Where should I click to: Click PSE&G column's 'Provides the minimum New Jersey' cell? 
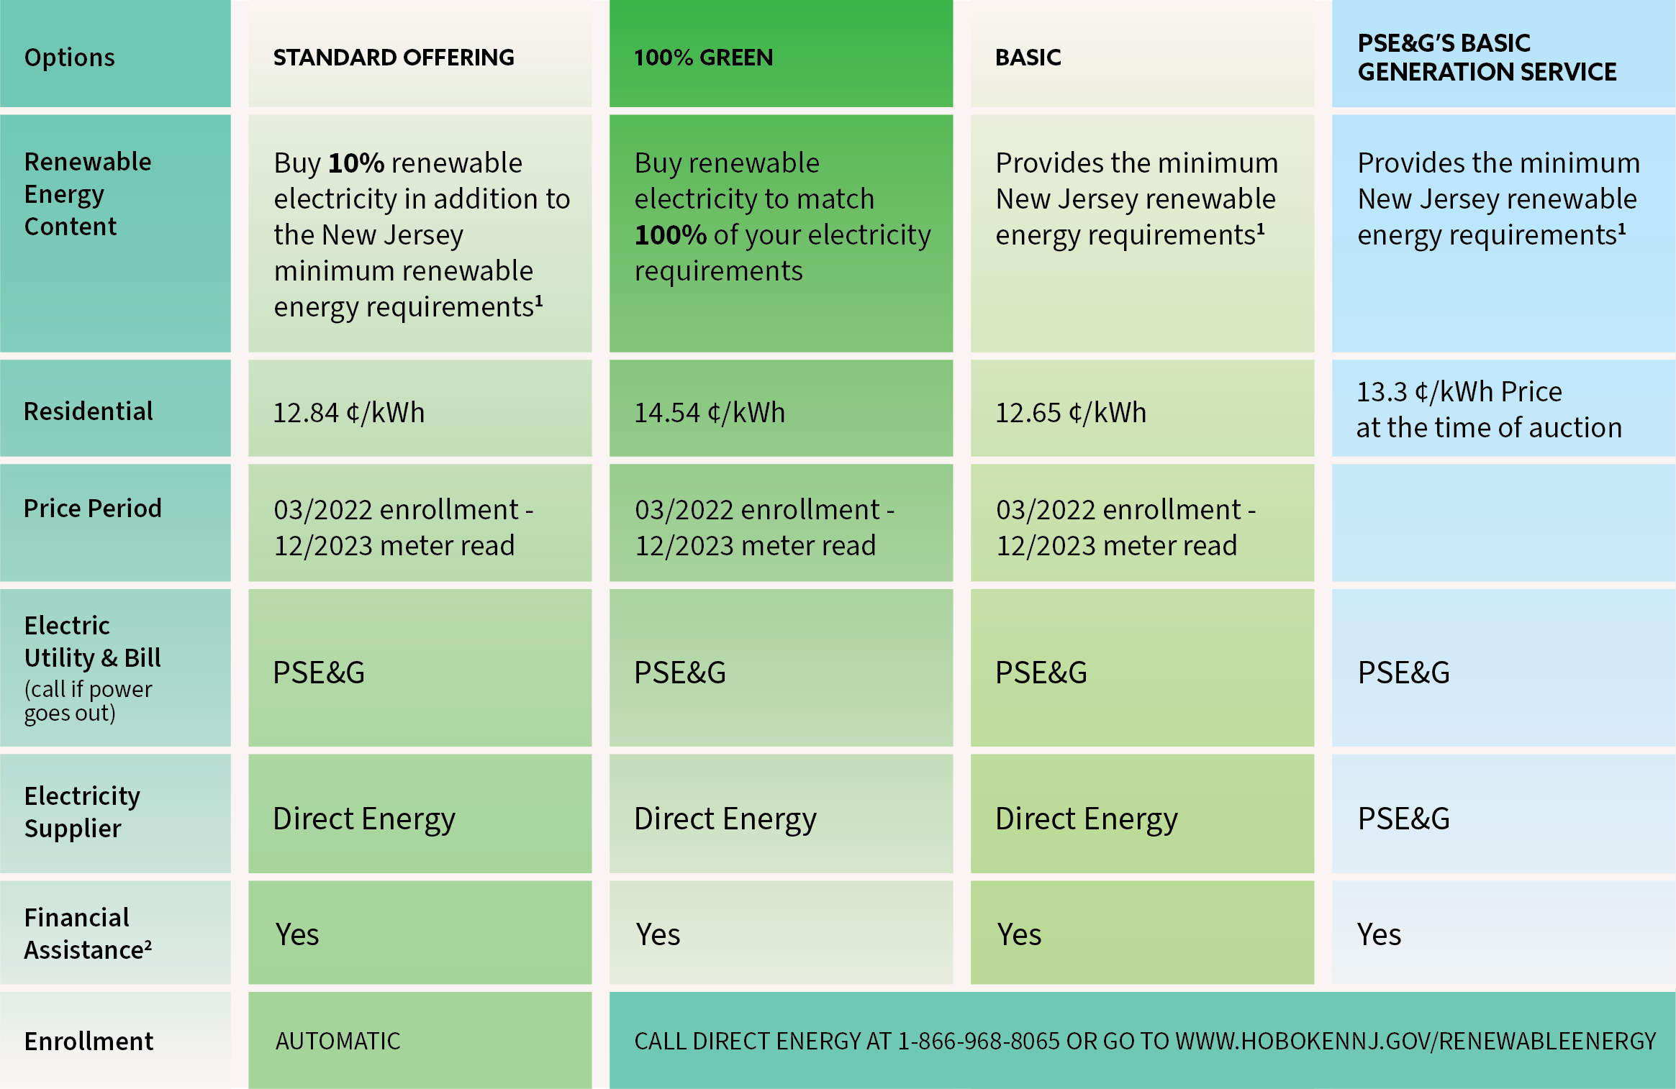(x=1503, y=233)
